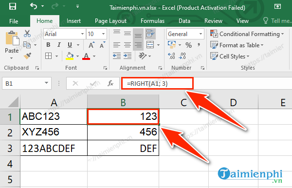
Task: Expand underline style options
Action: (78, 45)
